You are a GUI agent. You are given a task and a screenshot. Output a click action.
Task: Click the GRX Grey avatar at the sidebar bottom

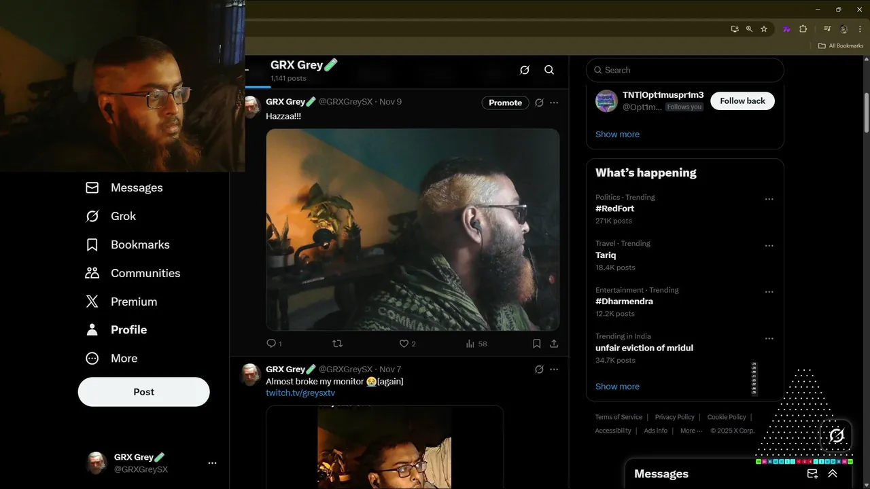coord(97,463)
